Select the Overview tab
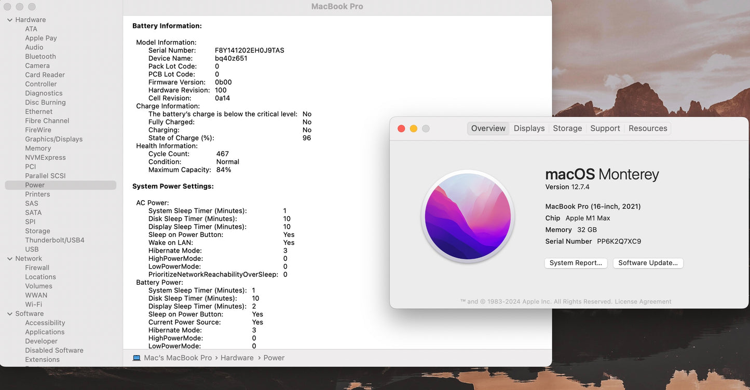The height and width of the screenshot is (390, 750). 487,128
